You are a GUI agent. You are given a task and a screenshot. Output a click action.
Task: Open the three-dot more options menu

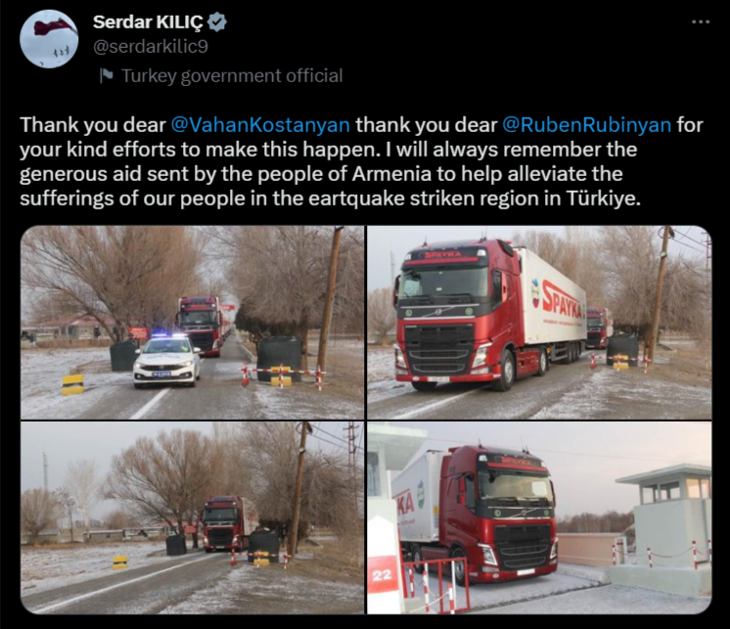(x=701, y=22)
